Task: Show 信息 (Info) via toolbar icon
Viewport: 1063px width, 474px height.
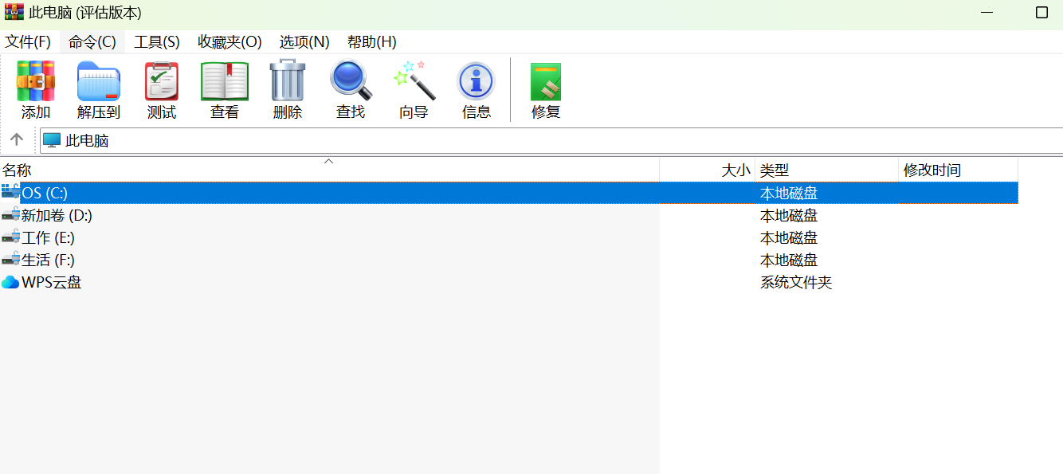Action: point(477,80)
